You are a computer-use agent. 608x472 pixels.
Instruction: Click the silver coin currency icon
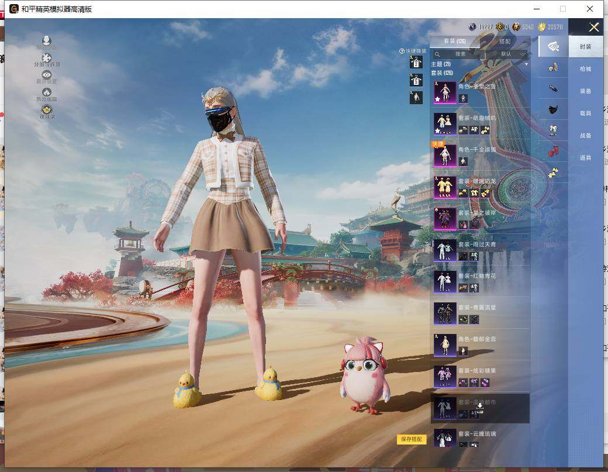(x=472, y=26)
